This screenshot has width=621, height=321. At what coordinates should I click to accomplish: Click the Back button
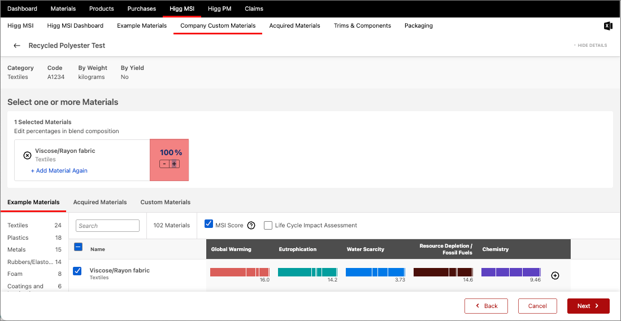point(487,306)
